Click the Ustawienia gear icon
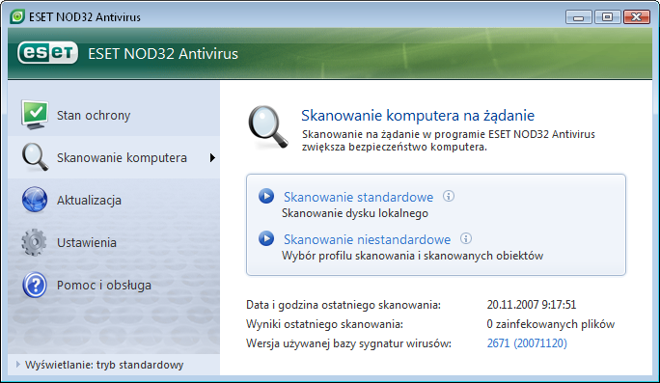This screenshot has width=660, height=383. [34, 242]
